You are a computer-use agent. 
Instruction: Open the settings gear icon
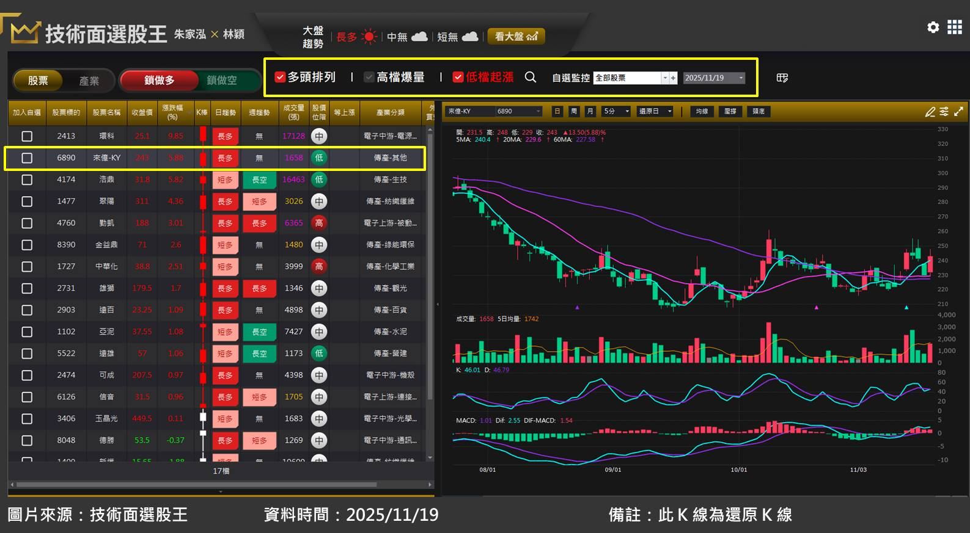933,27
